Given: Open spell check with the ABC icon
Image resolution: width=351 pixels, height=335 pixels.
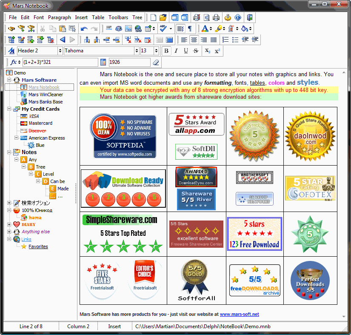Looking at the screenshot, I should tap(163, 28).
